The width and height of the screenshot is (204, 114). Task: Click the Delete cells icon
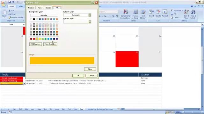pyautogui.click(x=158, y=12)
